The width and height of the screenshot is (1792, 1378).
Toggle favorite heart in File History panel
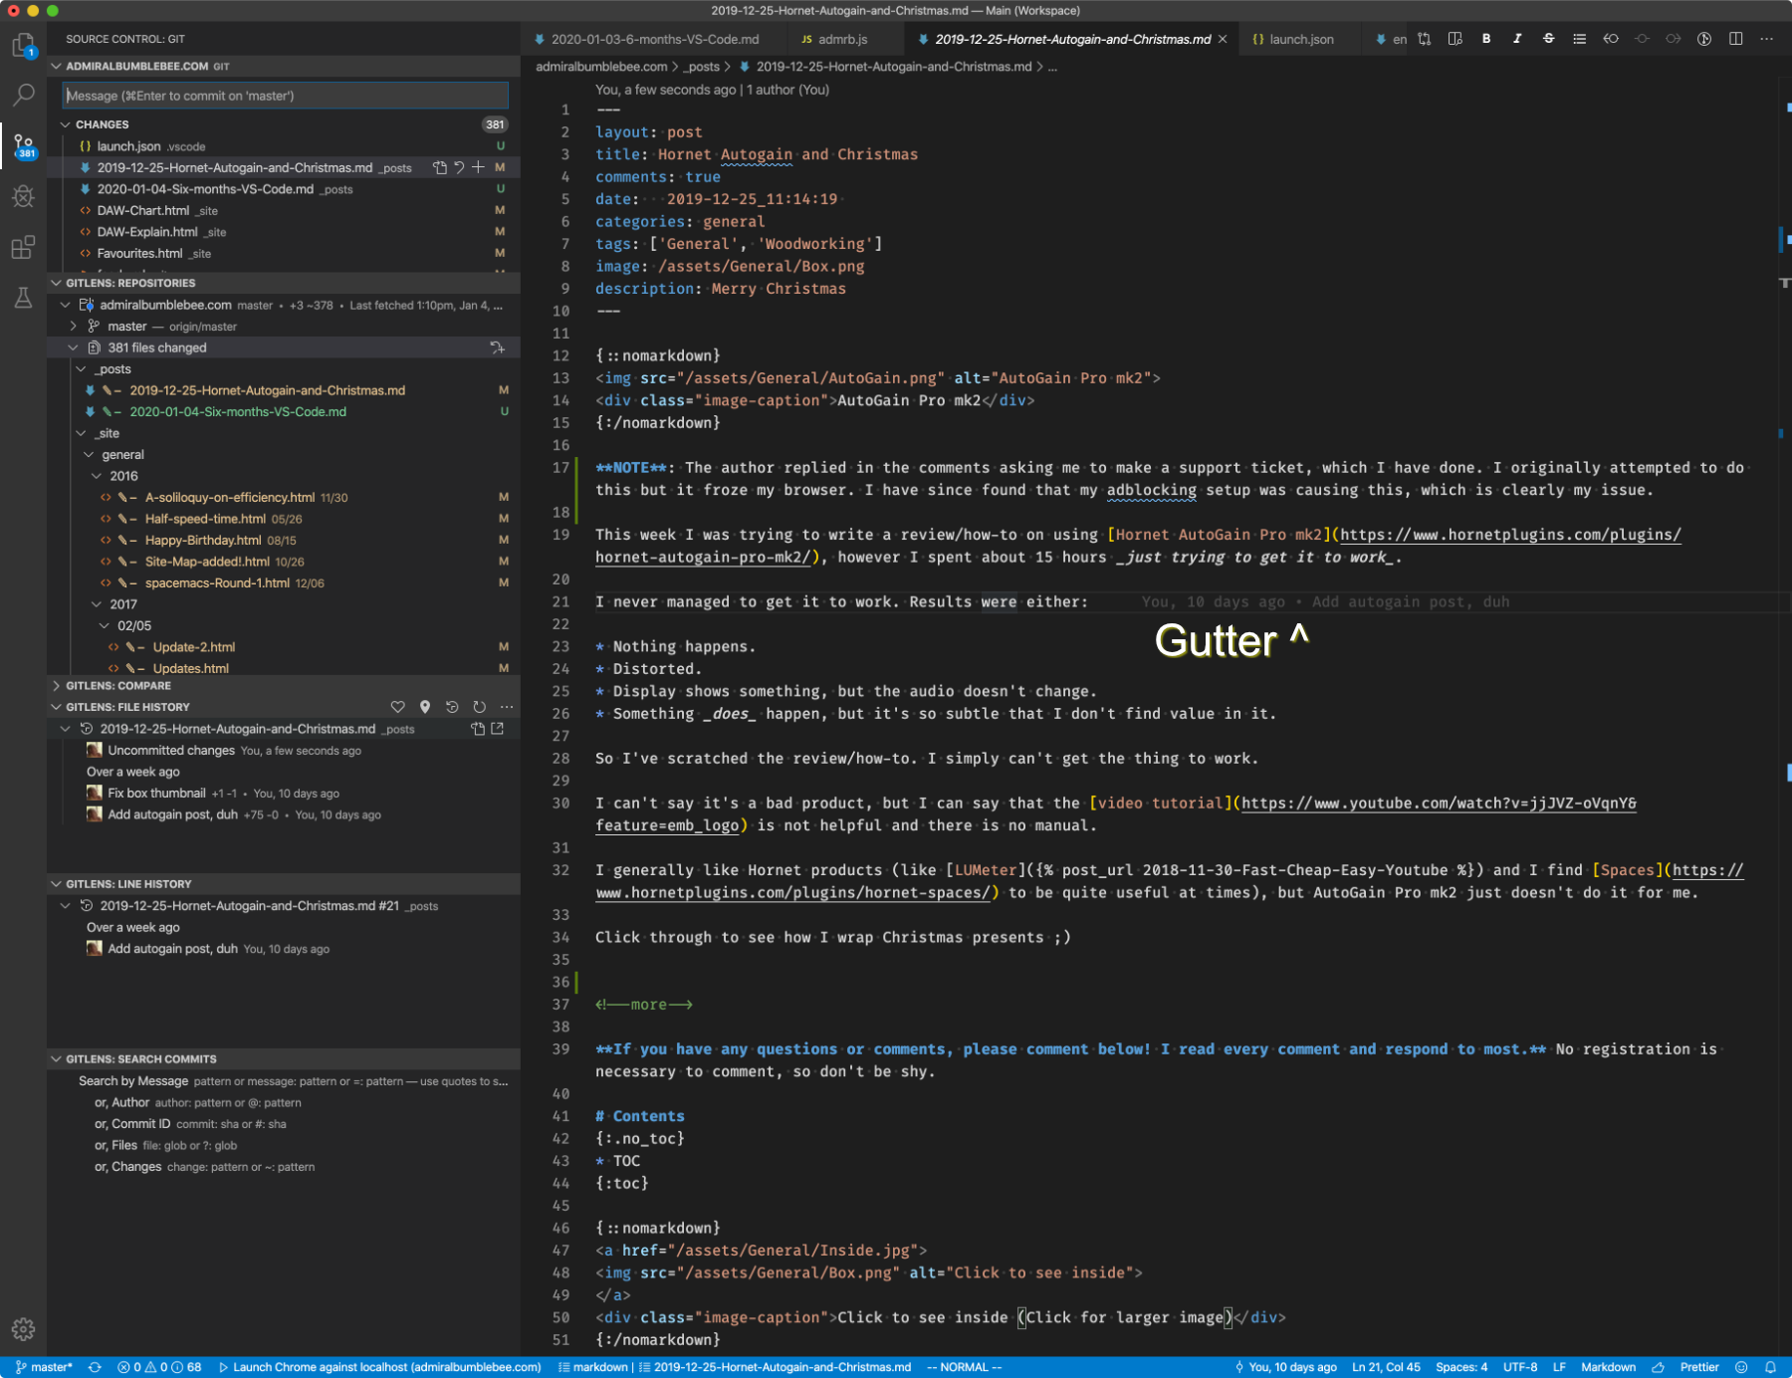click(x=398, y=706)
